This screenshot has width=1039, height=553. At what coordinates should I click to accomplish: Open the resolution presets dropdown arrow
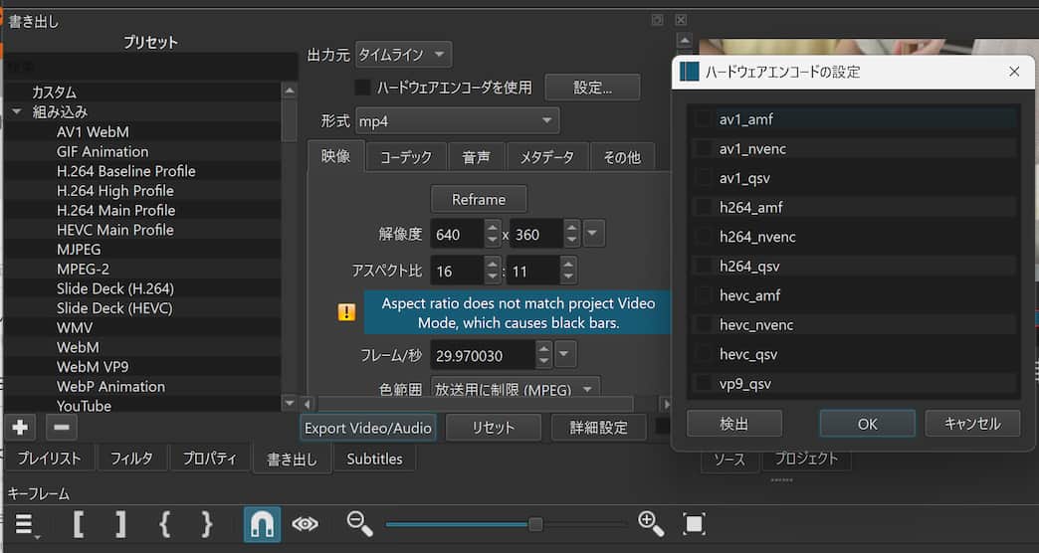click(x=593, y=234)
